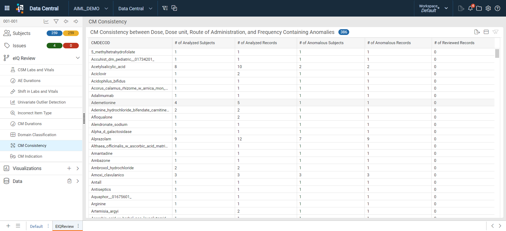Click the table vertical scrollbar thumb
Screen dimensions: 506x231
pos(497,53)
